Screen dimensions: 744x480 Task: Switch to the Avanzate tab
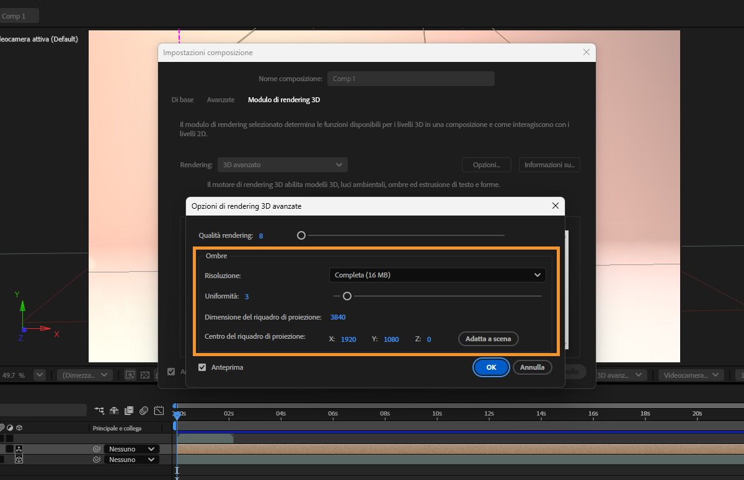(x=221, y=99)
